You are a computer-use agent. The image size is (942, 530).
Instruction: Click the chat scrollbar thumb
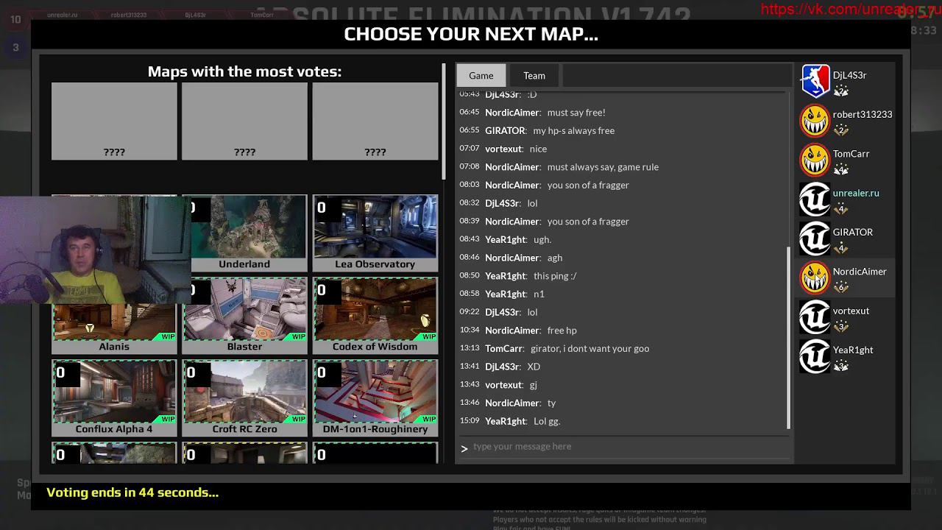[788, 338]
